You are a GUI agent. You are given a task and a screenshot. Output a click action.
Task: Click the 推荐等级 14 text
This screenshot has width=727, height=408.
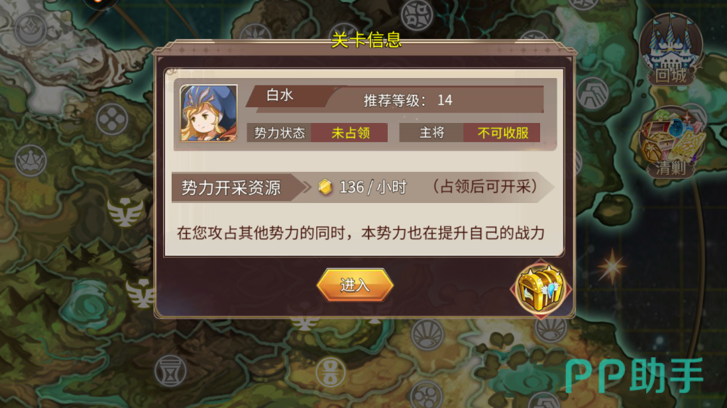point(408,100)
